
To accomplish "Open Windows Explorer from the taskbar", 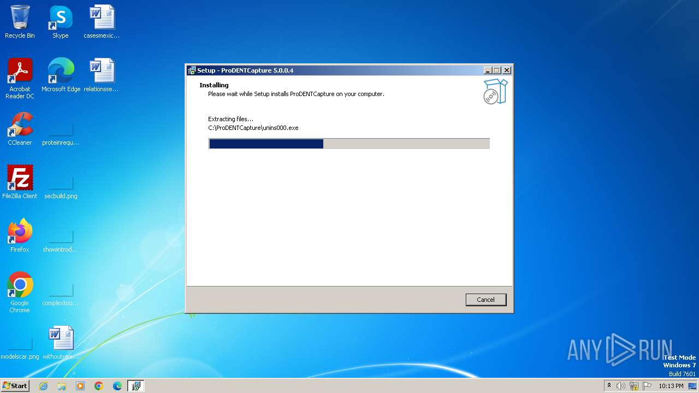I will [62, 386].
